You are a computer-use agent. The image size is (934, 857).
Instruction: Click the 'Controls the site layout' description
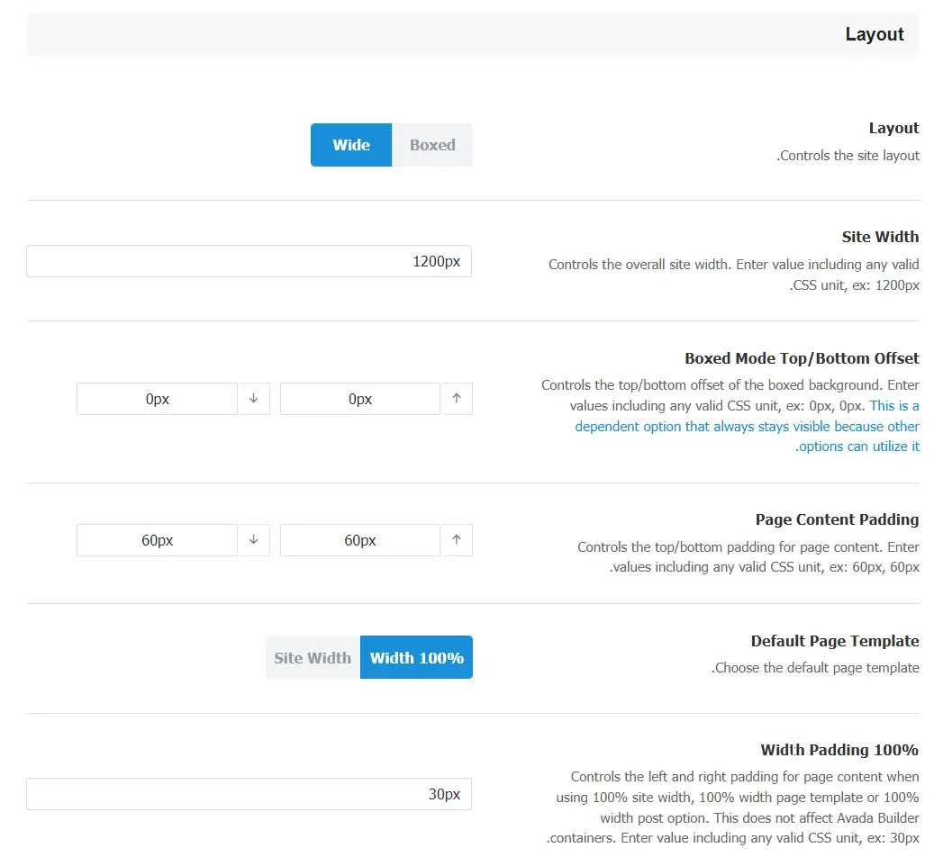coord(848,156)
